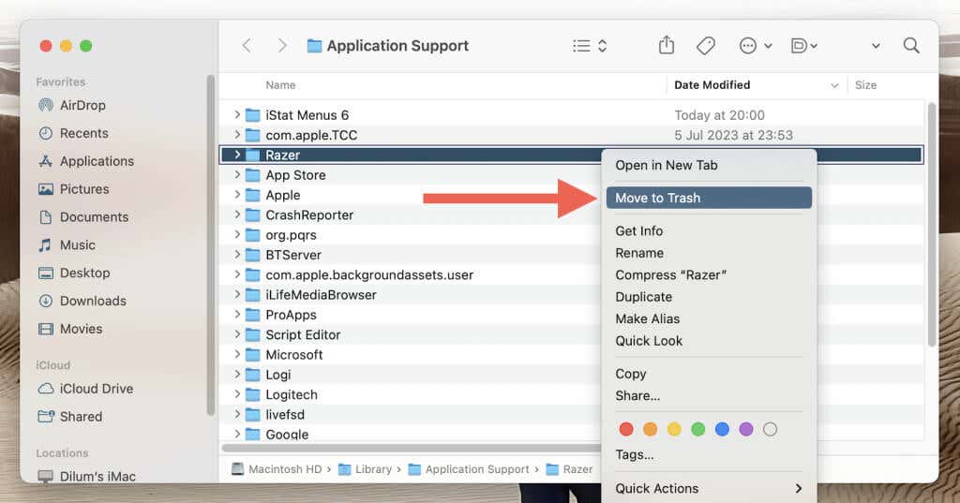This screenshot has width=960, height=503.
Task: Expand the App Store folder
Action: 237,174
